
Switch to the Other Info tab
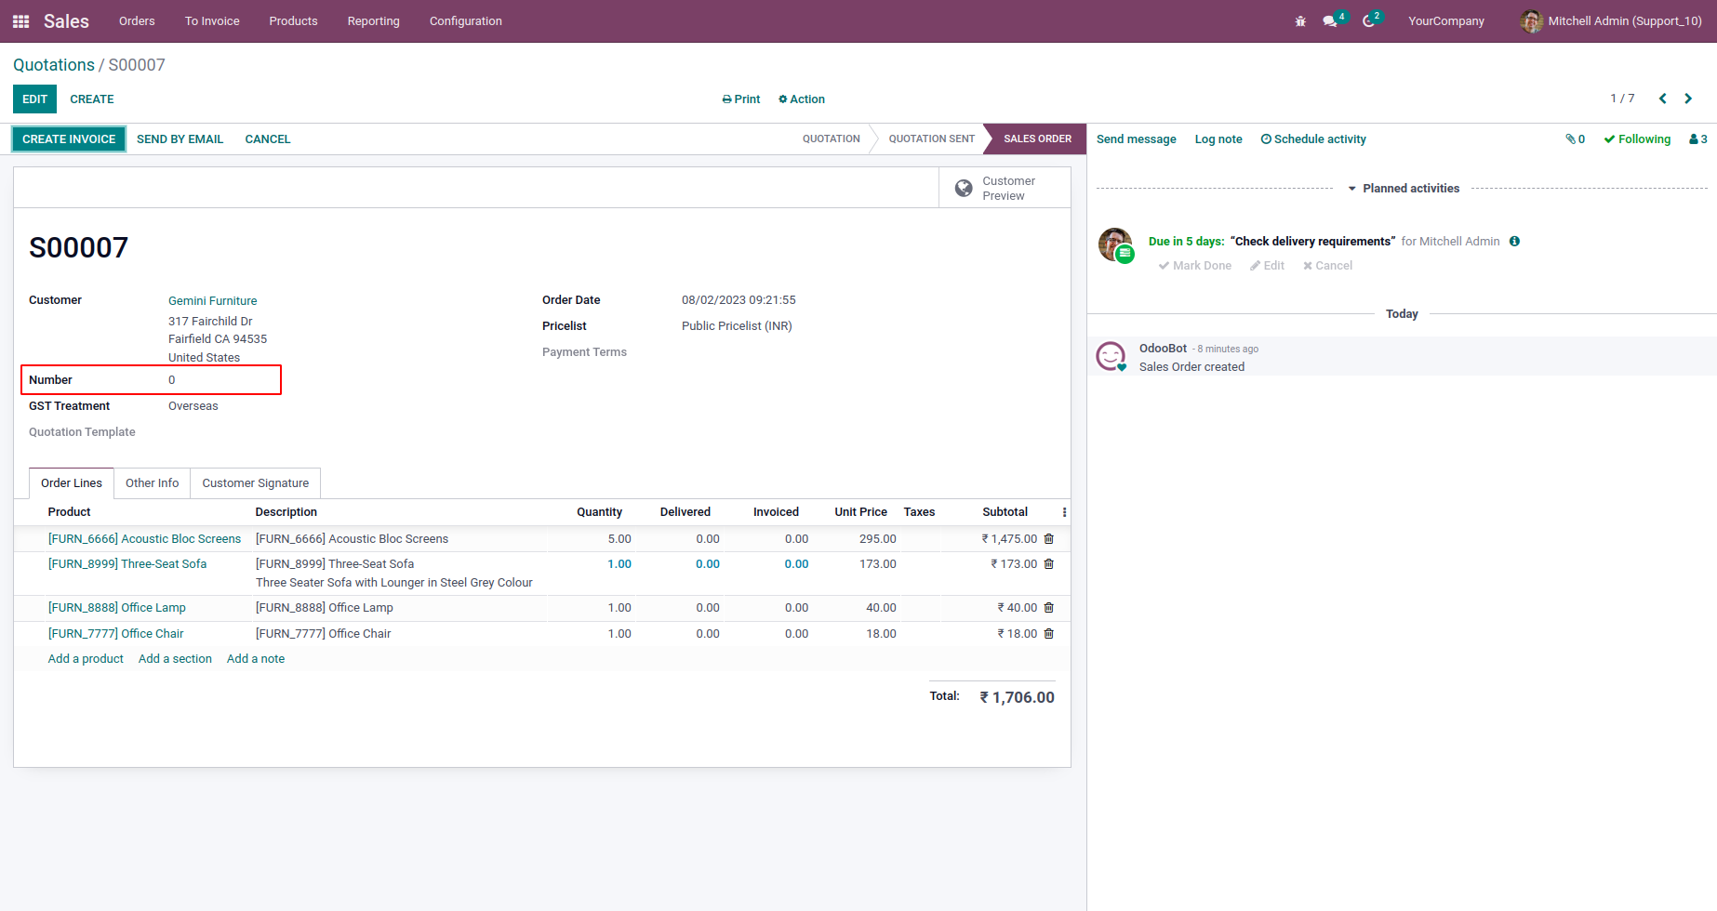click(152, 483)
